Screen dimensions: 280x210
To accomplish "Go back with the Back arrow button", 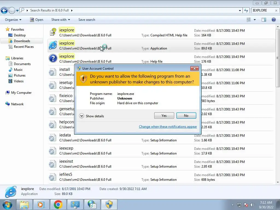I will [4, 10].
